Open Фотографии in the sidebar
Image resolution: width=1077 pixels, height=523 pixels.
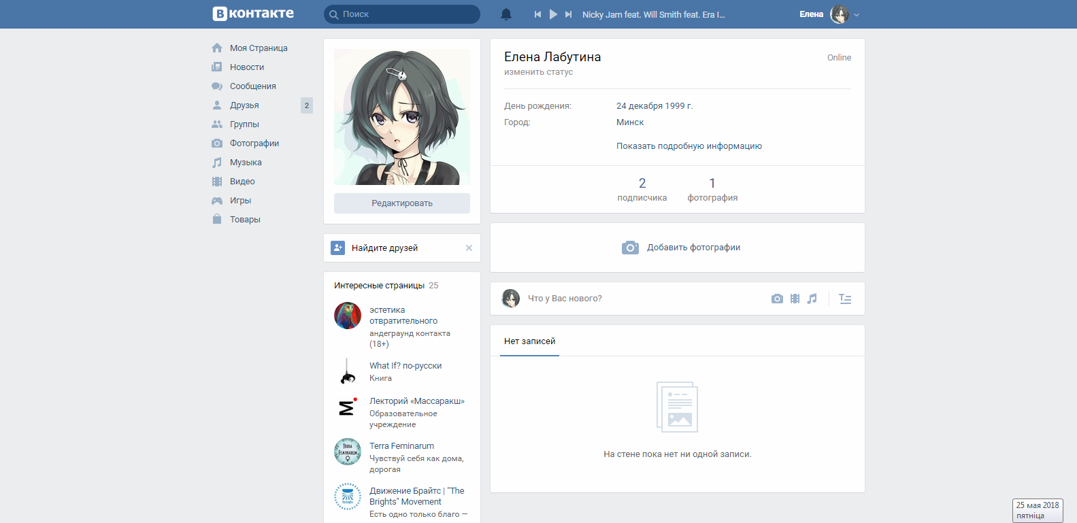[x=254, y=144]
